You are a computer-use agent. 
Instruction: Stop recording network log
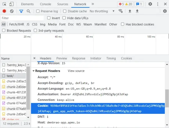tap(4, 11)
